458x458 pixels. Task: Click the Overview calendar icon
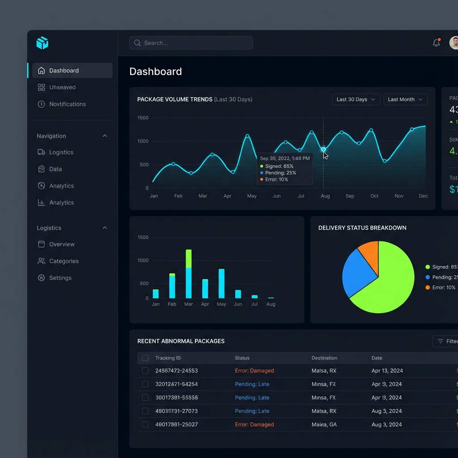pos(41,244)
